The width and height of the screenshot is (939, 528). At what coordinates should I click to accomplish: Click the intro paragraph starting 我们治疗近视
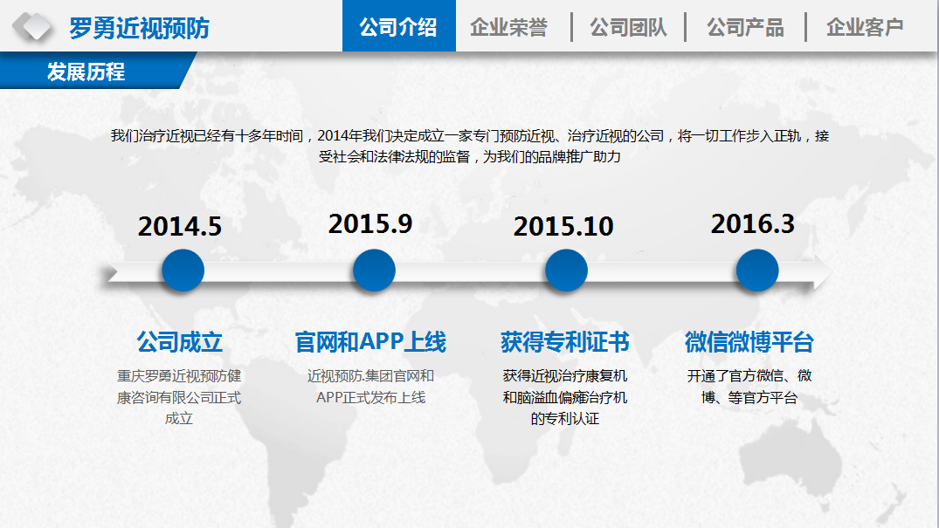[x=470, y=146]
